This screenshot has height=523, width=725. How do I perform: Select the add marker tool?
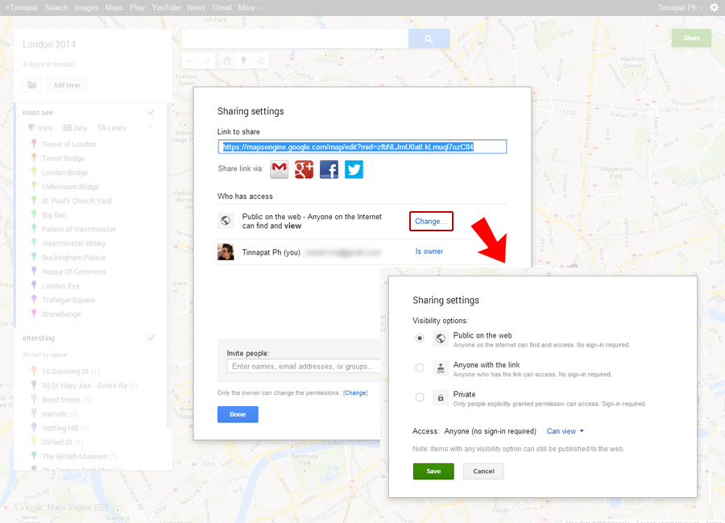(243, 61)
